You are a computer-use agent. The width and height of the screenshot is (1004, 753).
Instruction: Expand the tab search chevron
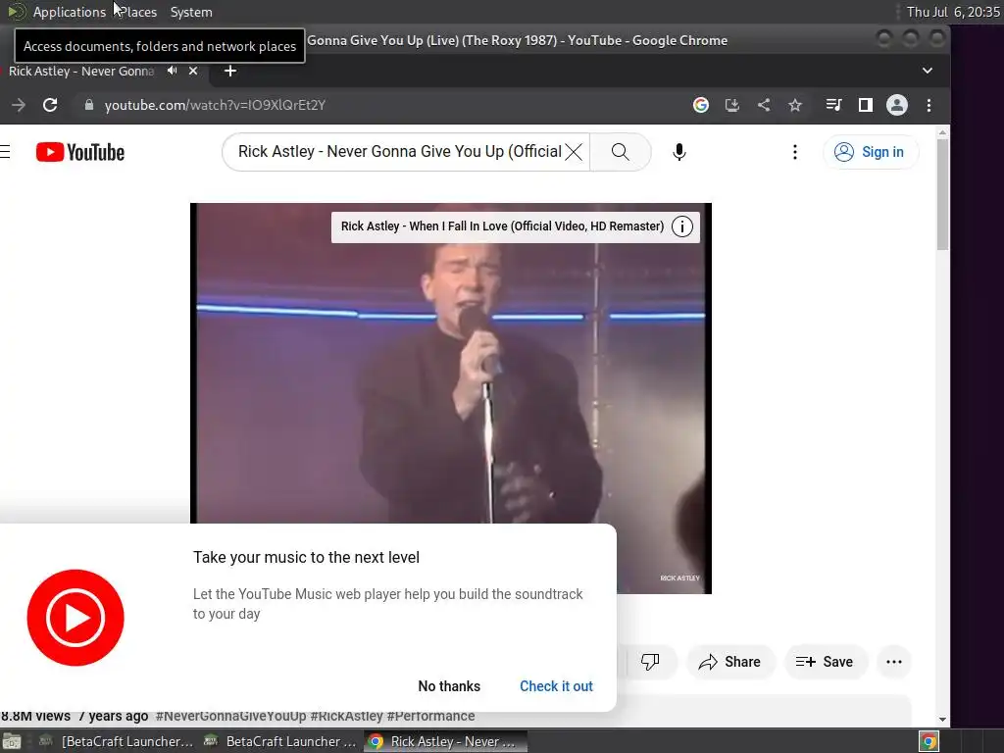click(928, 71)
